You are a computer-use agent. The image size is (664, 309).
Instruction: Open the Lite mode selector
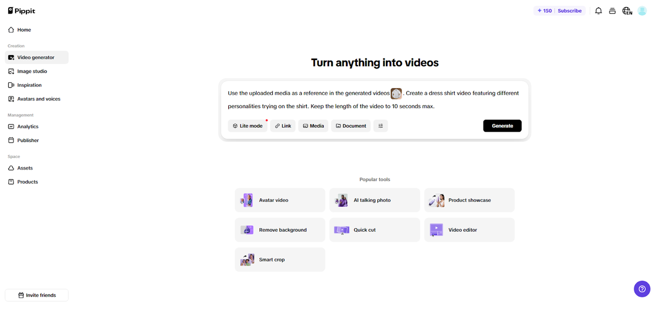tap(247, 126)
